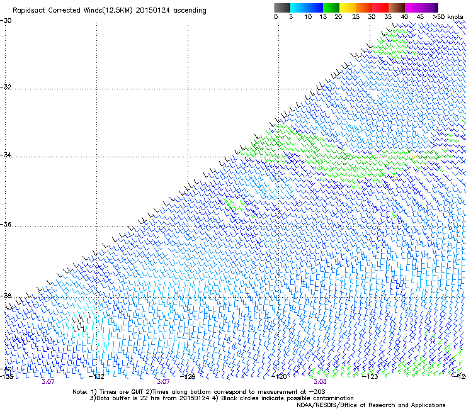The width and height of the screenshot is (466, 409).
Task: Click the black wind barbs cluster near -132.5, -38.8
Action: point(81,323)
